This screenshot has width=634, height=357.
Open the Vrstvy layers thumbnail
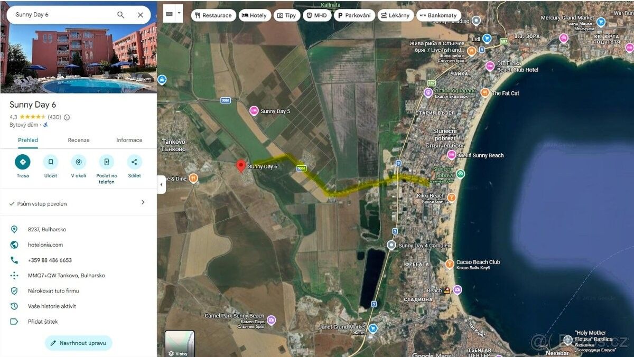pos(180,343)
